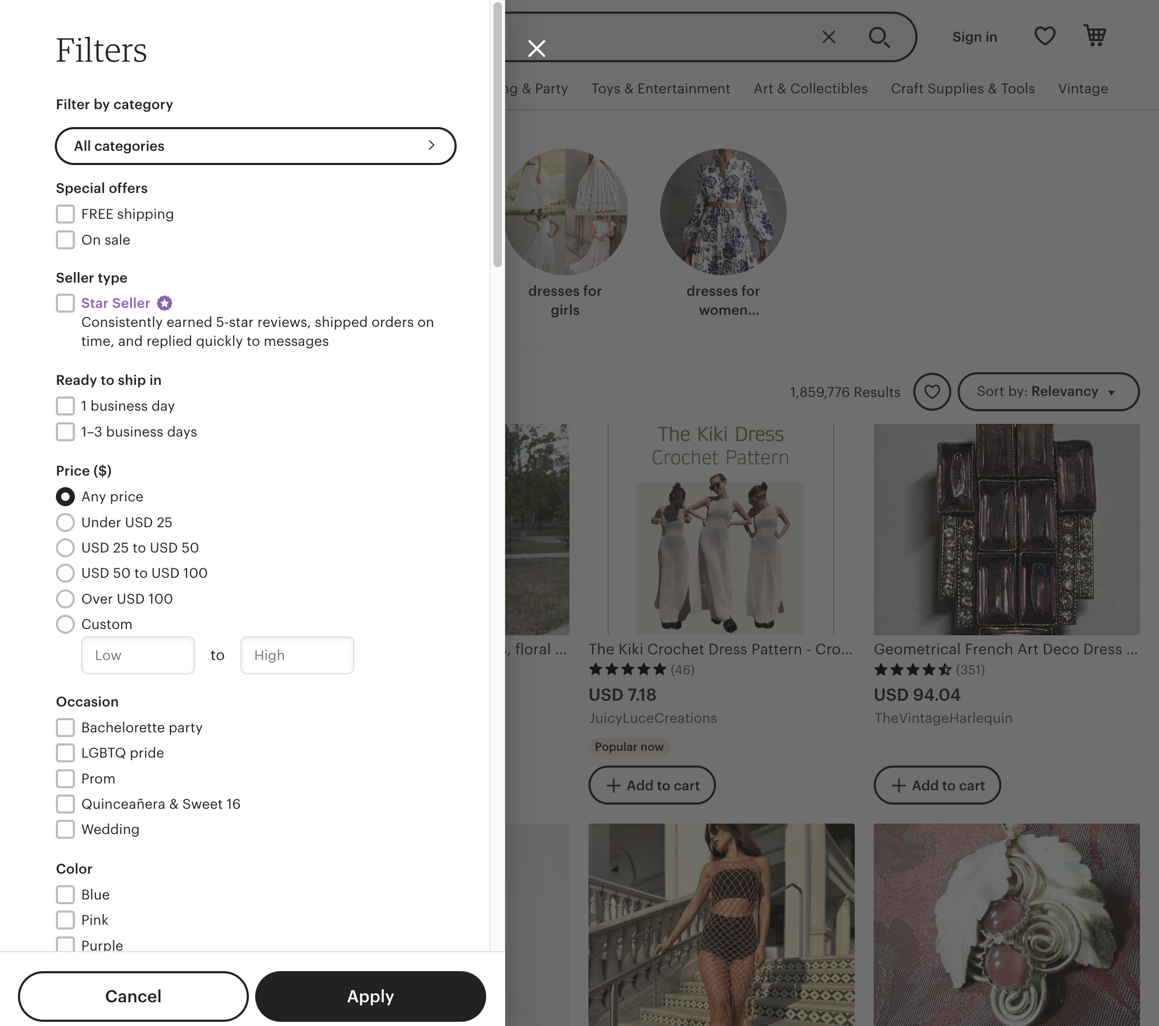Open the Sort by Relevancy dropdown

[1048, 391]
